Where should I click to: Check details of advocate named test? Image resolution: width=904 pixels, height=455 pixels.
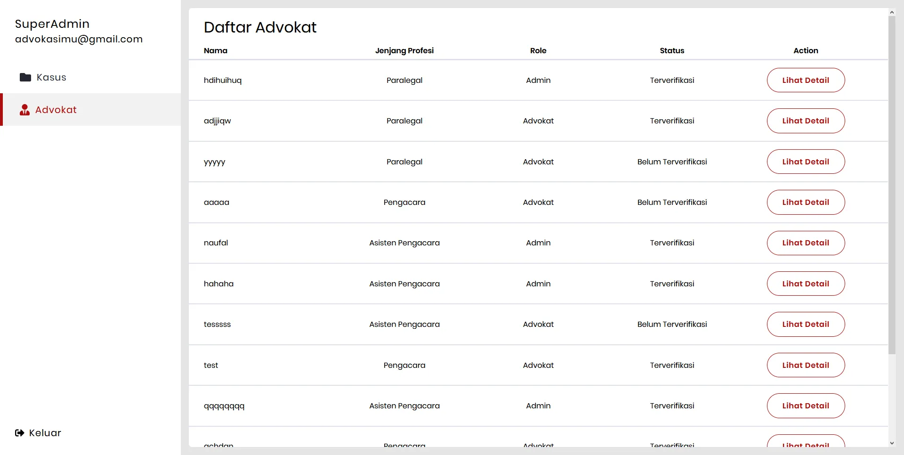pyautogui.click(x=806, y=365)
